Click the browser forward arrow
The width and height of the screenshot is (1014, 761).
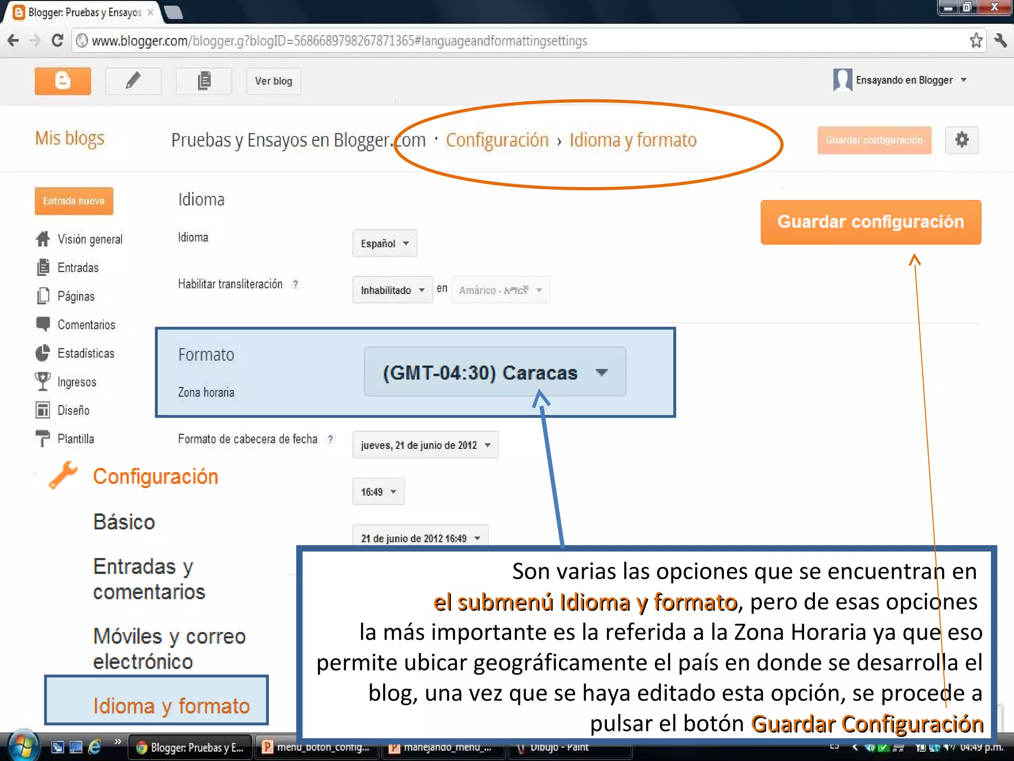pos(35,40)
